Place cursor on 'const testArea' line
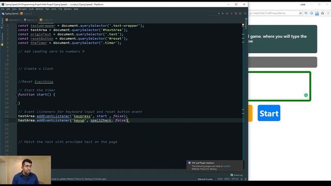 point(72,30)
